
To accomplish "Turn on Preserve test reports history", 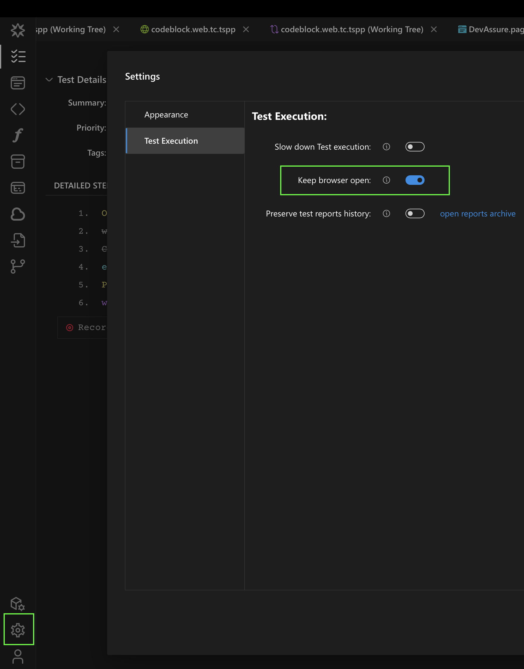I will (414, 214).
